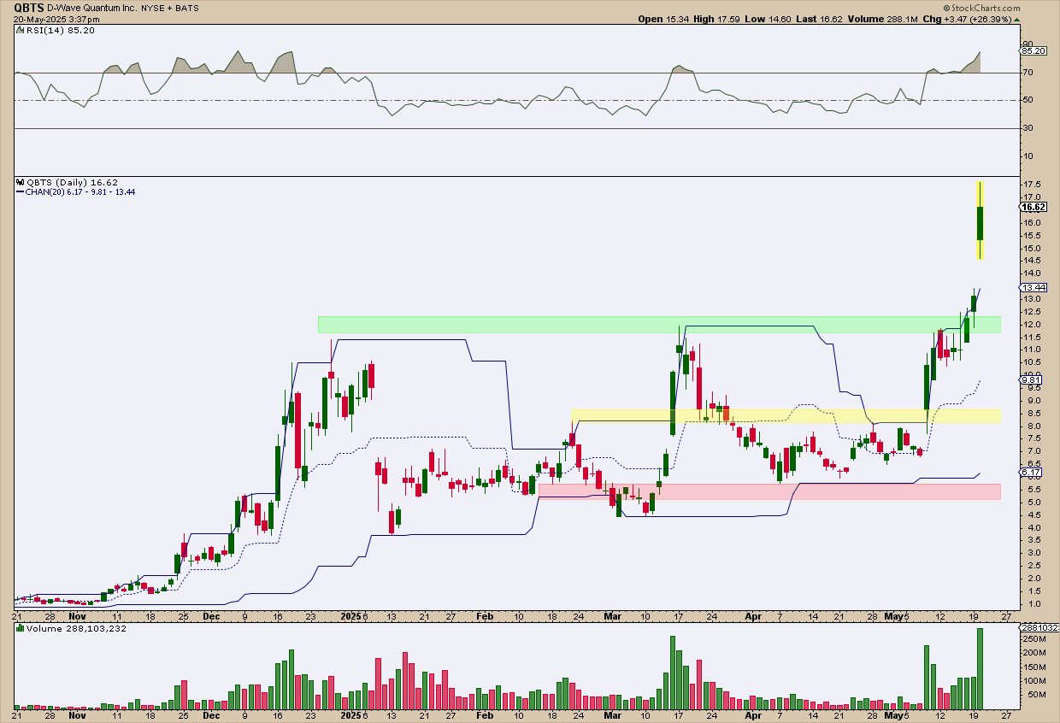1060x723 pixels.
Task: Click the 6.17 lower channel price tag
Action: 1032,473
